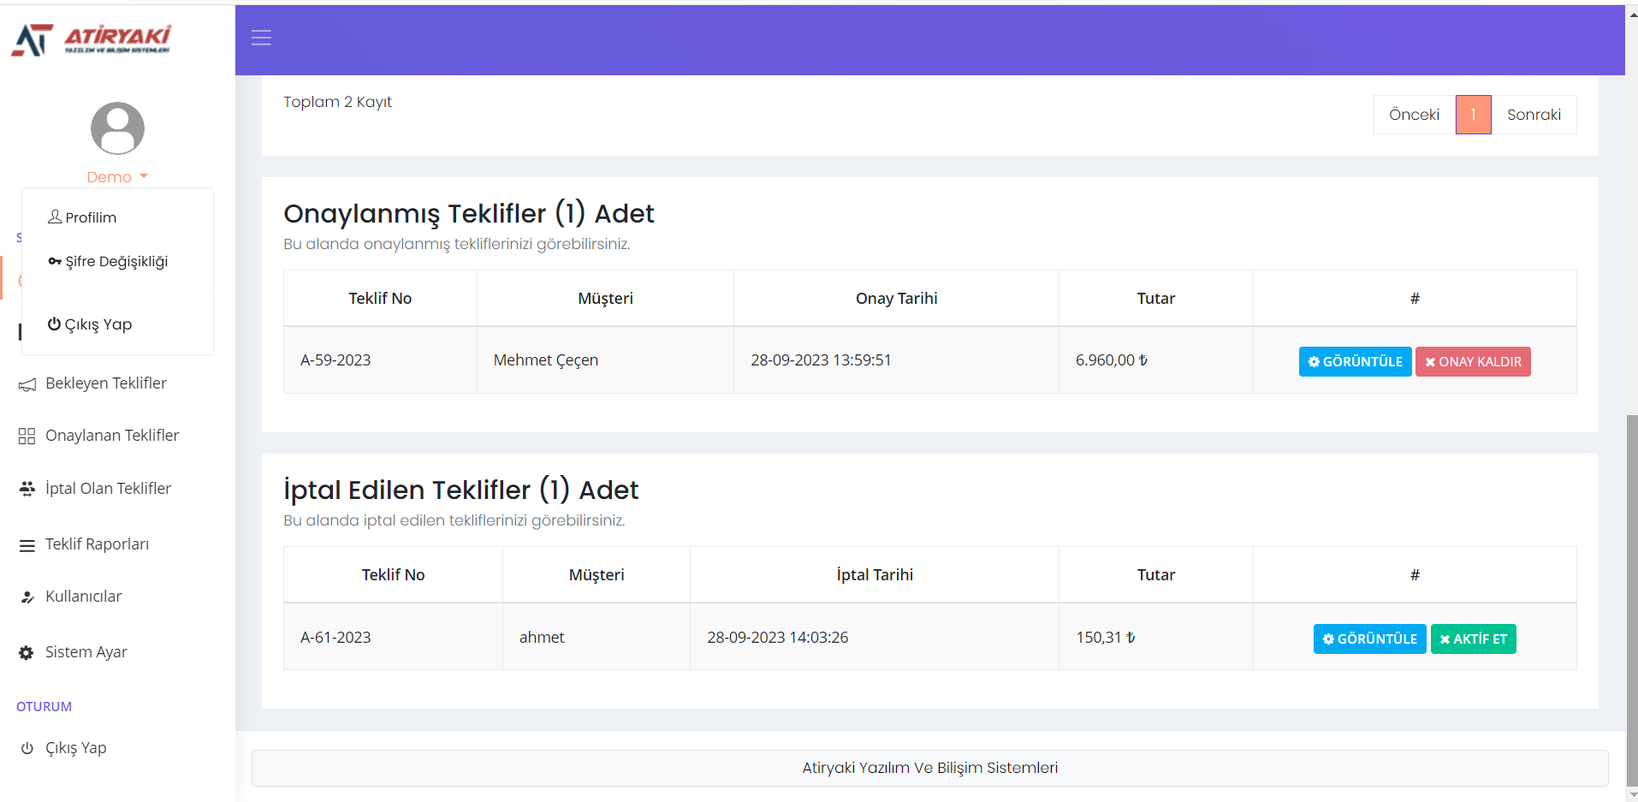1638x802 pixels.
Task: Click İptal Edilen Teklifler (1) Adet heading
Action: (461, 490)
